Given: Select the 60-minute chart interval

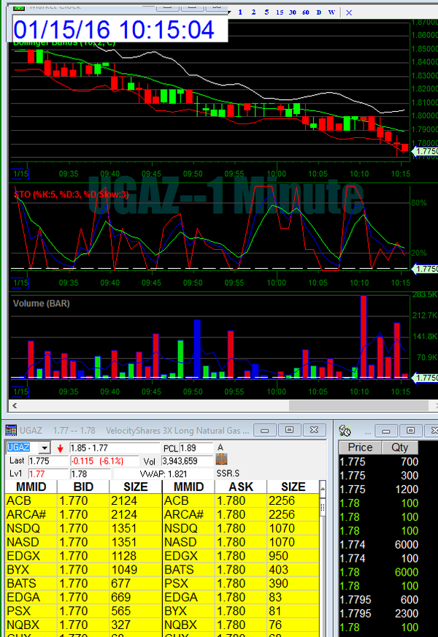Looking at the screenshot, I should tap(305, 12).
